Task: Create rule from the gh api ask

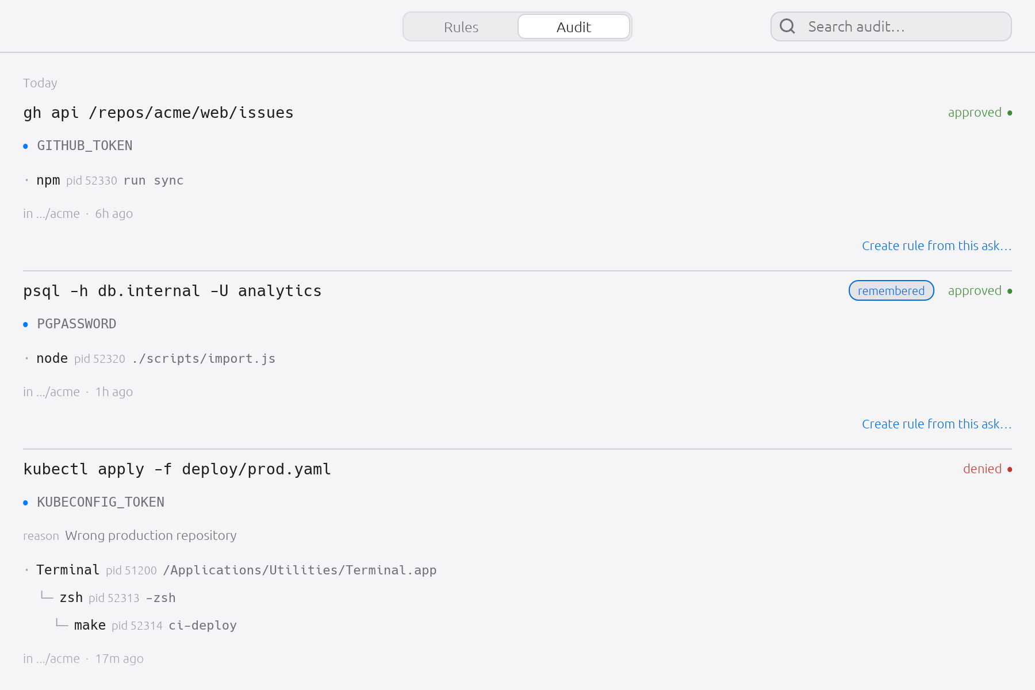Action: [x=937, y=246]
